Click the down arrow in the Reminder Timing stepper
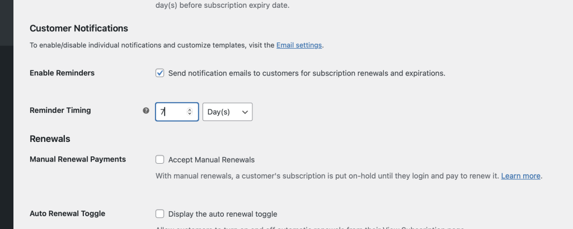Screen dimensions: 573x229 click(x=190, y=114)
